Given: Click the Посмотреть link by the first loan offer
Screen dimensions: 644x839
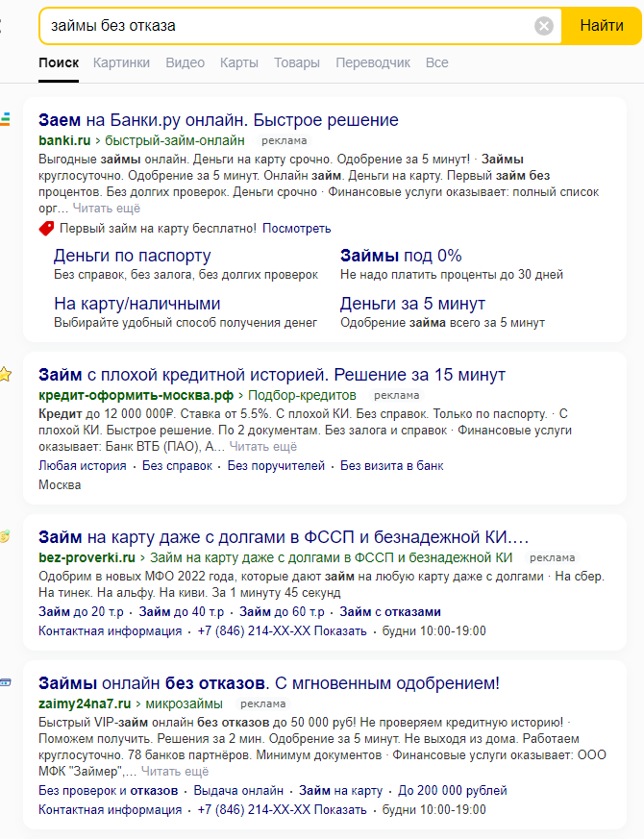Looking at the screenshot, I should pyautogui.click(x=297, y=229).
